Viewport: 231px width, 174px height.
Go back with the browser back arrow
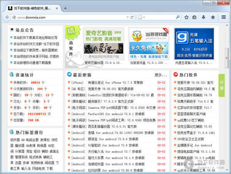click(x=7, y=17)
